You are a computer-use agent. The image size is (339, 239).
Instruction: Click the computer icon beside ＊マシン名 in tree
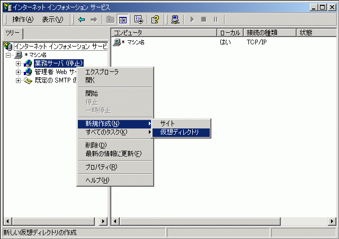[x=19, y=55]
